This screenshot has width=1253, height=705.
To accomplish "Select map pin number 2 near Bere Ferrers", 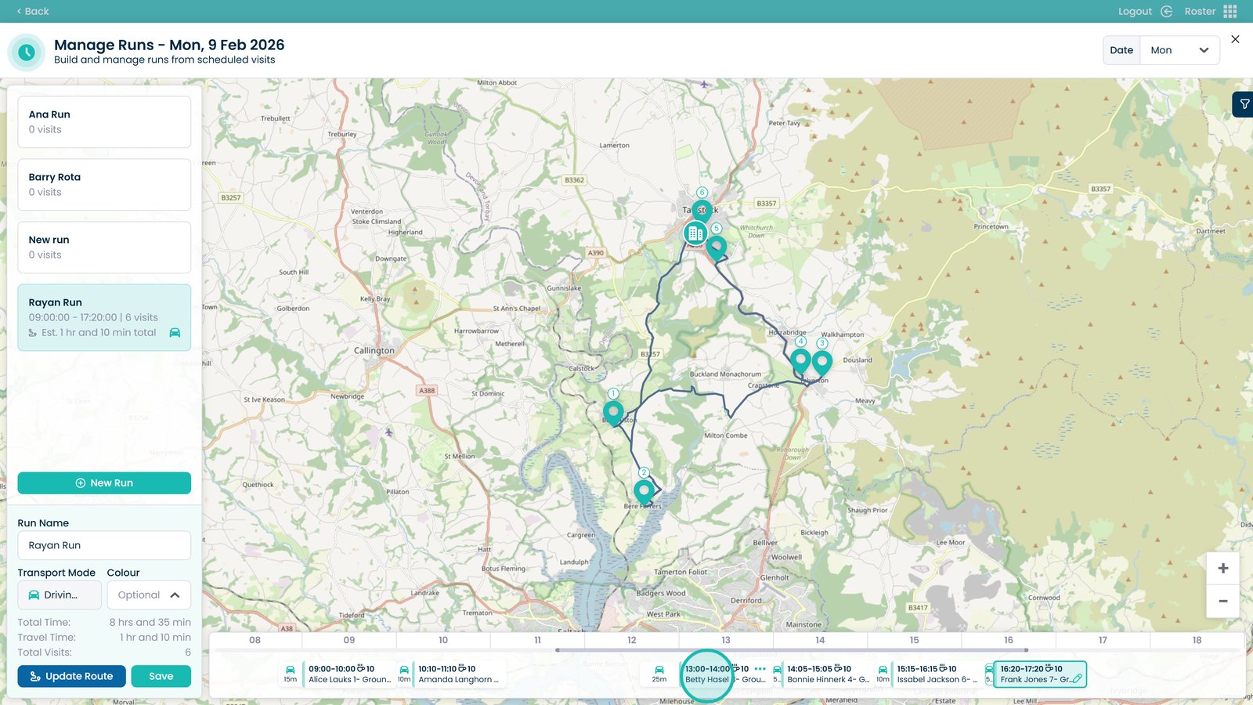I will (644, 491).
